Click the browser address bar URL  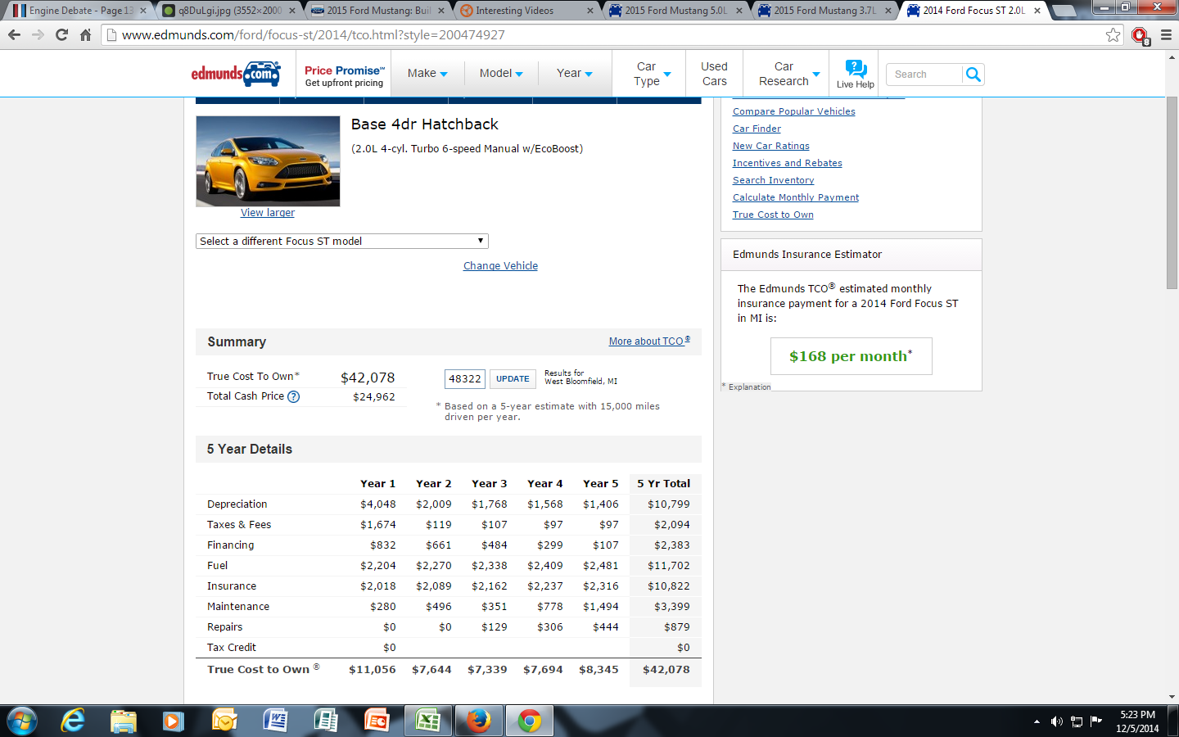pyautogui.click(x=314, y=35)
